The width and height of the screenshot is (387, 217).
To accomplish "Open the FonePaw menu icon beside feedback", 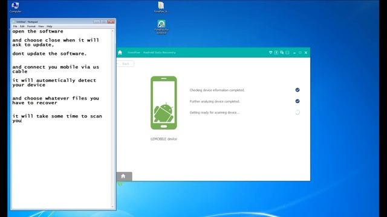I will pos(288,52).
